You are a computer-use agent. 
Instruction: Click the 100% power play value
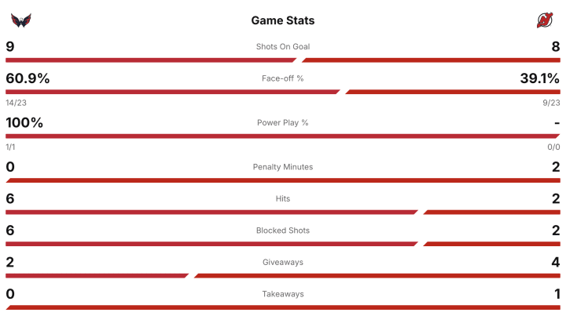[24, 122]
